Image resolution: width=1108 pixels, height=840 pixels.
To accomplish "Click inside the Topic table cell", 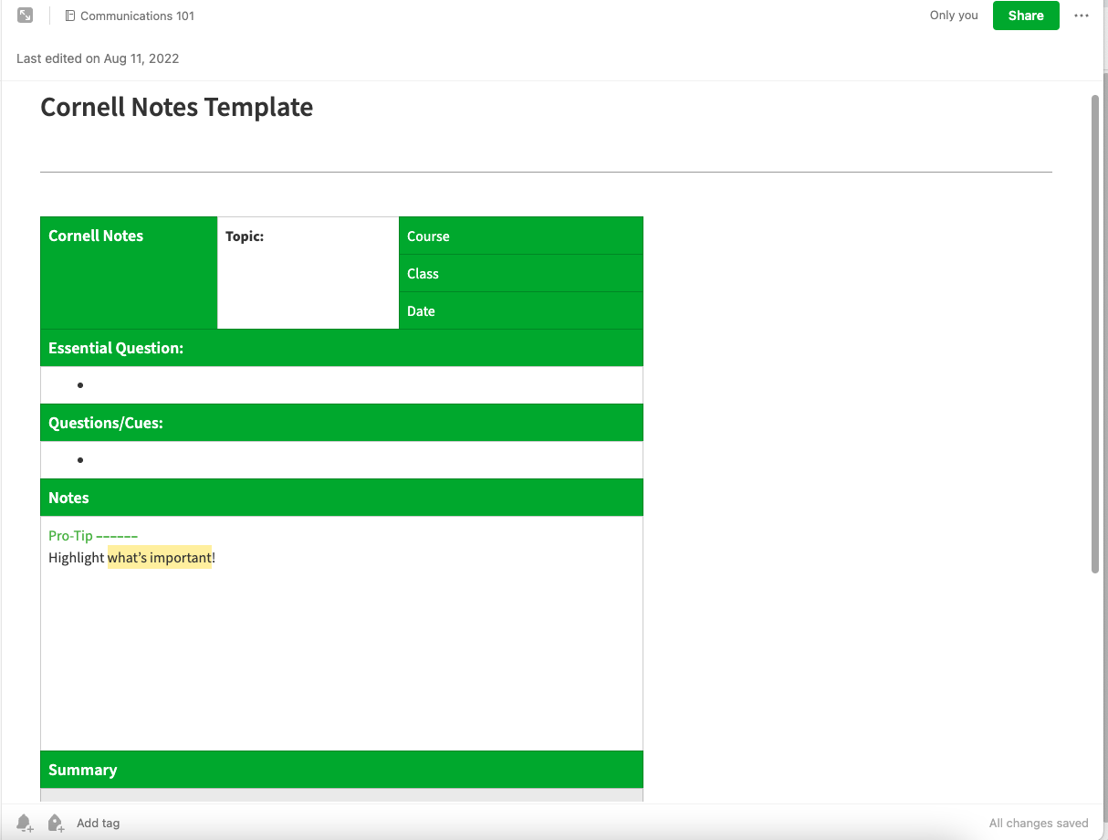I will pos(307,272).
